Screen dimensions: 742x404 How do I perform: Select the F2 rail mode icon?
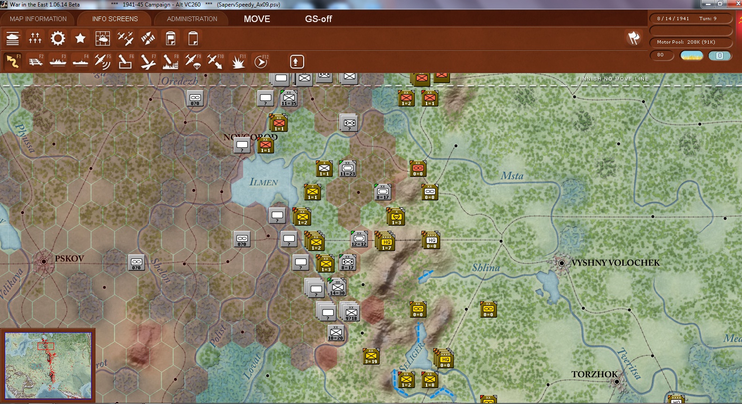[35, 61]
